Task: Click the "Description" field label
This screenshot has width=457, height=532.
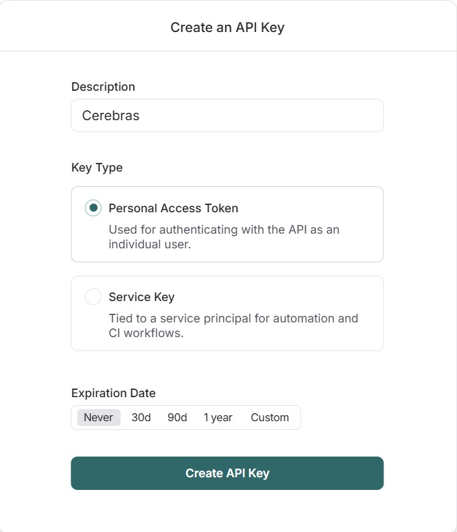Action: click(x=103, y=87)
